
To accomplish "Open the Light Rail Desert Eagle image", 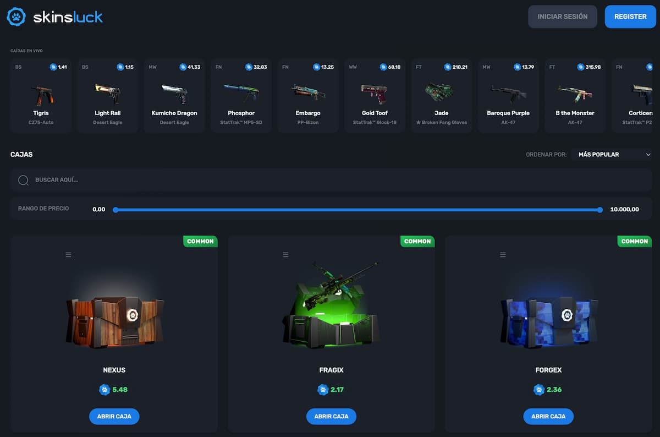I will (108, 93).
